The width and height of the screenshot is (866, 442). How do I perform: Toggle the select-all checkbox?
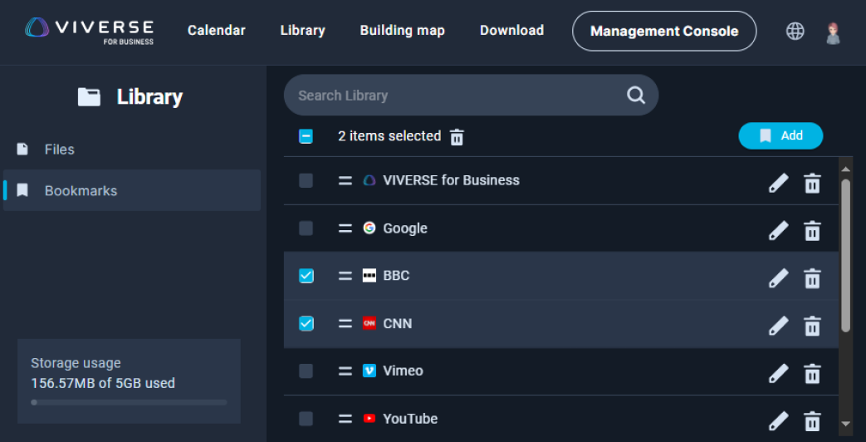click(306, 136)
